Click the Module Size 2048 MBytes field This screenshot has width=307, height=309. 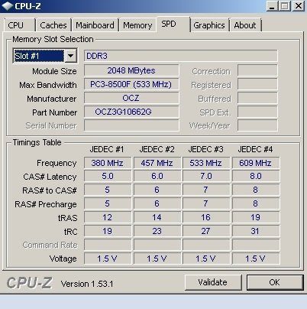coord(131,70)
